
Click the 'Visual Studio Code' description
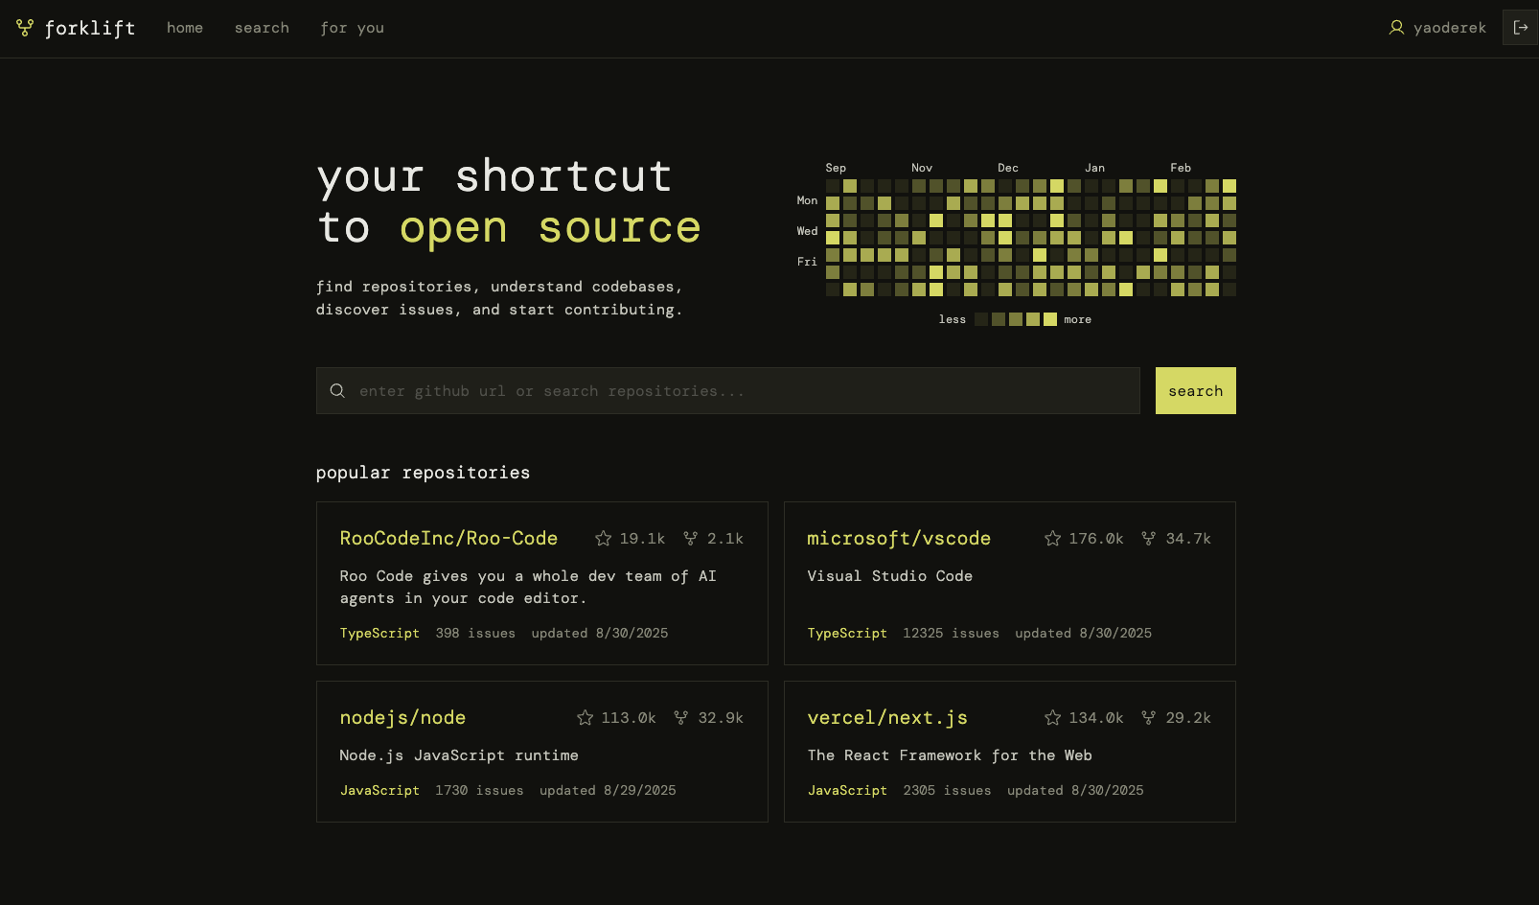tap(890, 576)
